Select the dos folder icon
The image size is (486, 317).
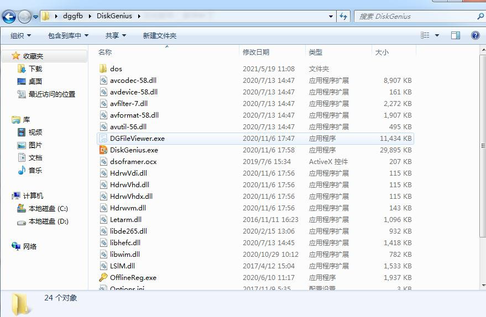click(103, 68)
